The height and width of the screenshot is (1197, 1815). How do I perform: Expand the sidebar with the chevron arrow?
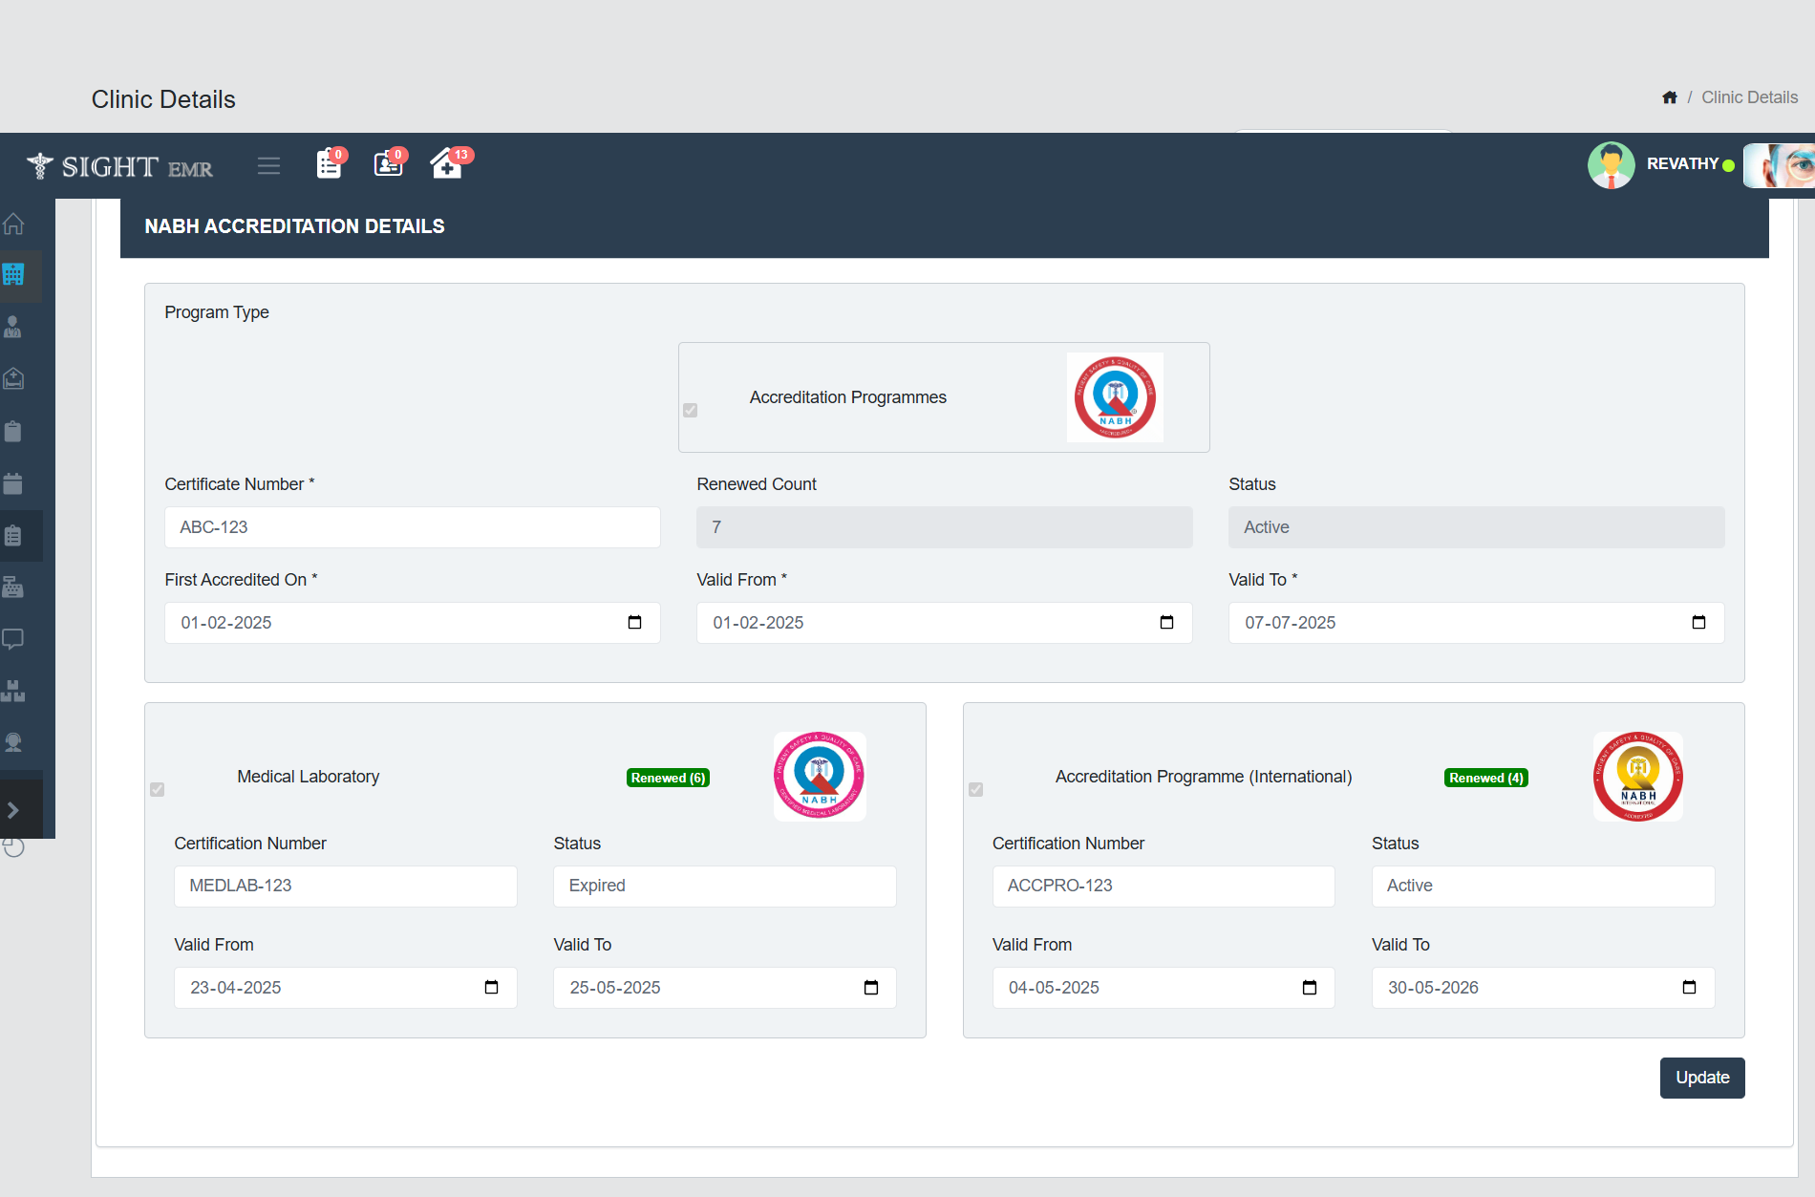pos(13,810)
